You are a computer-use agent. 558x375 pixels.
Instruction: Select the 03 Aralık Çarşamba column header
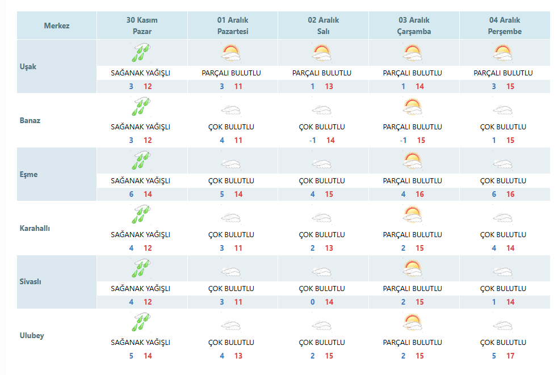pyautogui.click(x=414, y=26)
